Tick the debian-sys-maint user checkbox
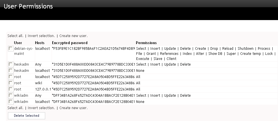The width and height of the screenshot is (278, 121). pos(11,49)
